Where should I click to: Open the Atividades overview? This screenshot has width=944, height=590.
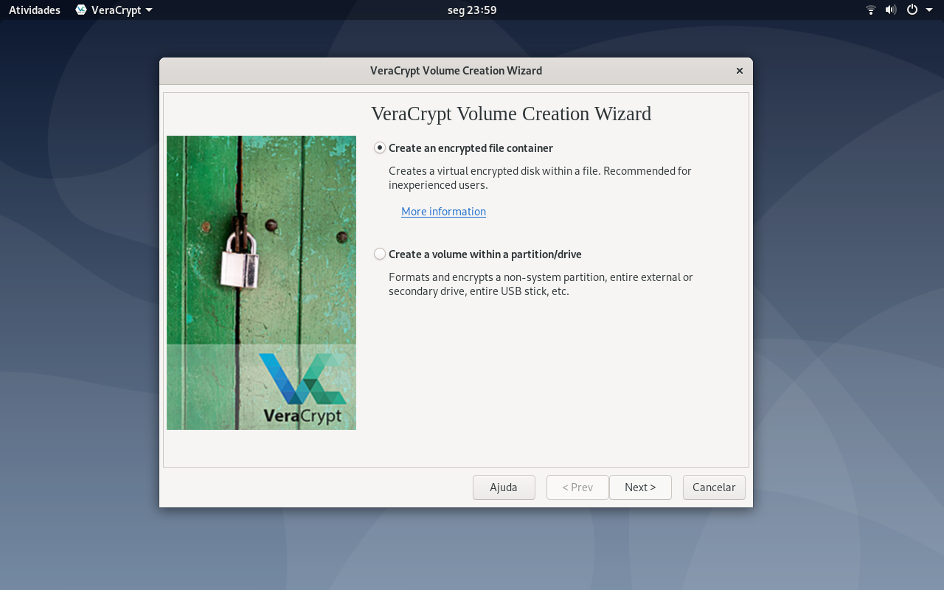pos(35,10)
